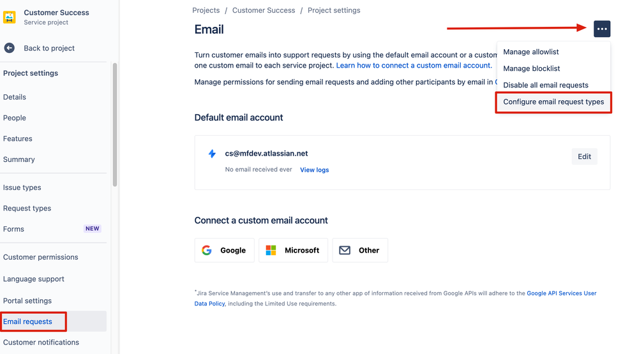Screen dimensions: 637x354
Task: Open the Google API Services User Data Policy link
Action: 562,293
